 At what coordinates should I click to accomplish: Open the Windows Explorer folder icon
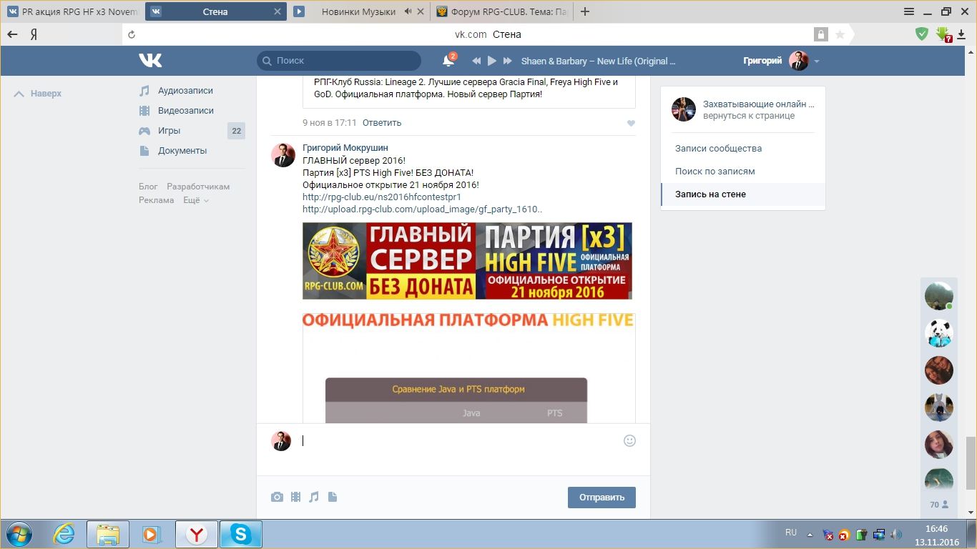click(x=108, y=534)
